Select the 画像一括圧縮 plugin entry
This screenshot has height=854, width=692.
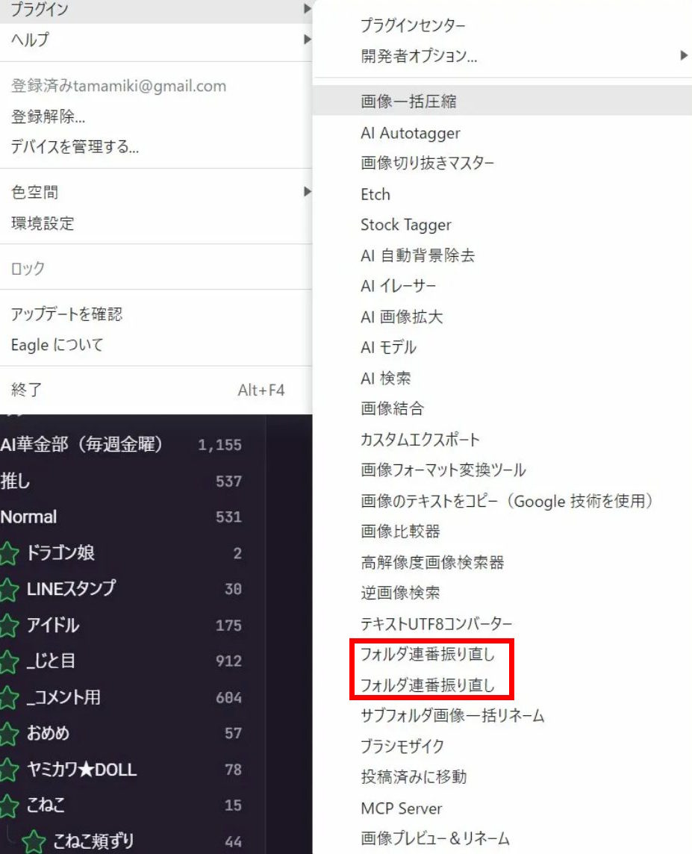(408, 102)
